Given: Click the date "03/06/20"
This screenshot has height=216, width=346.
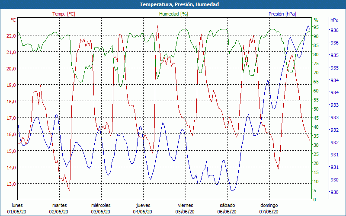Looking at the screenshot, I should point(101,212).
